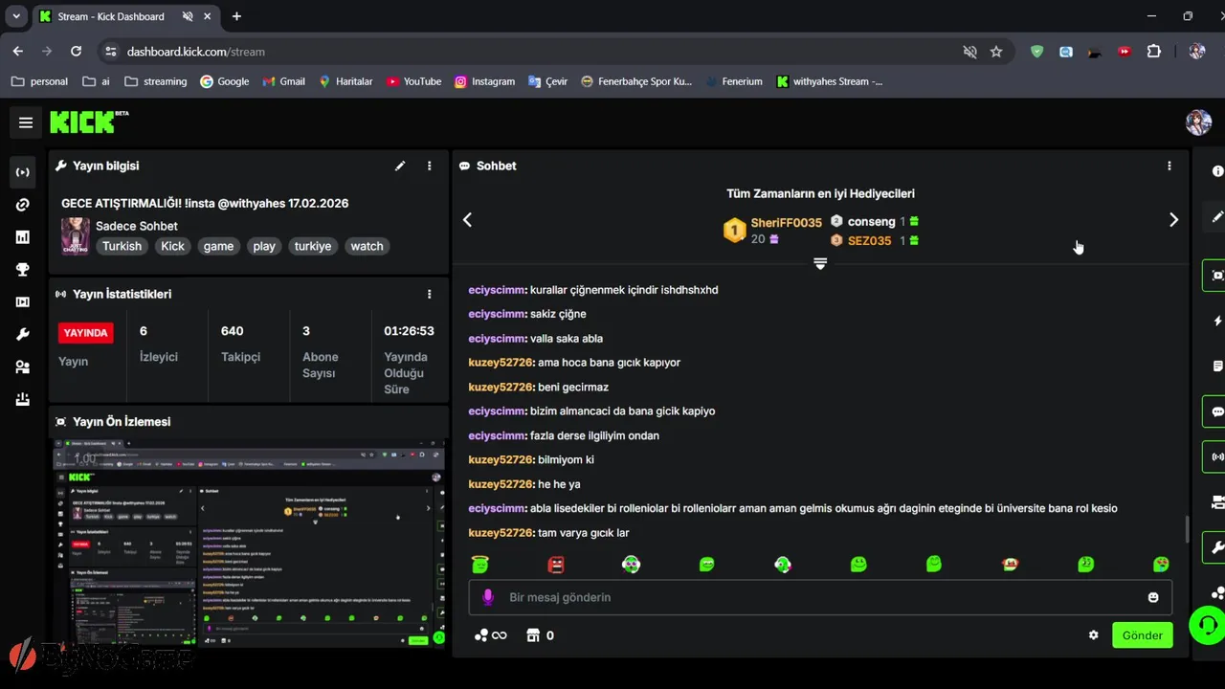Open the streaming bookmarks folder
Screen dimensions: 1225x689
(155, 81)
